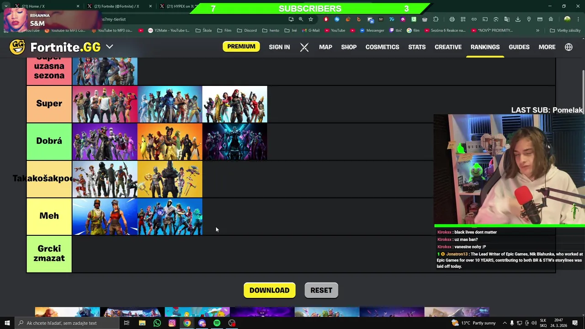The image size is (585, 329).
Task: Click the DOWNLOAD button
Action: pyautogui.click(x=269, y=291)
